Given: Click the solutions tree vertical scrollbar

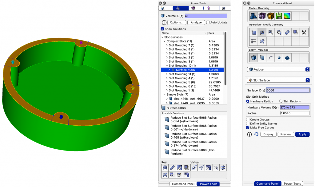Looking at the screenshot, I should [225, 58].
